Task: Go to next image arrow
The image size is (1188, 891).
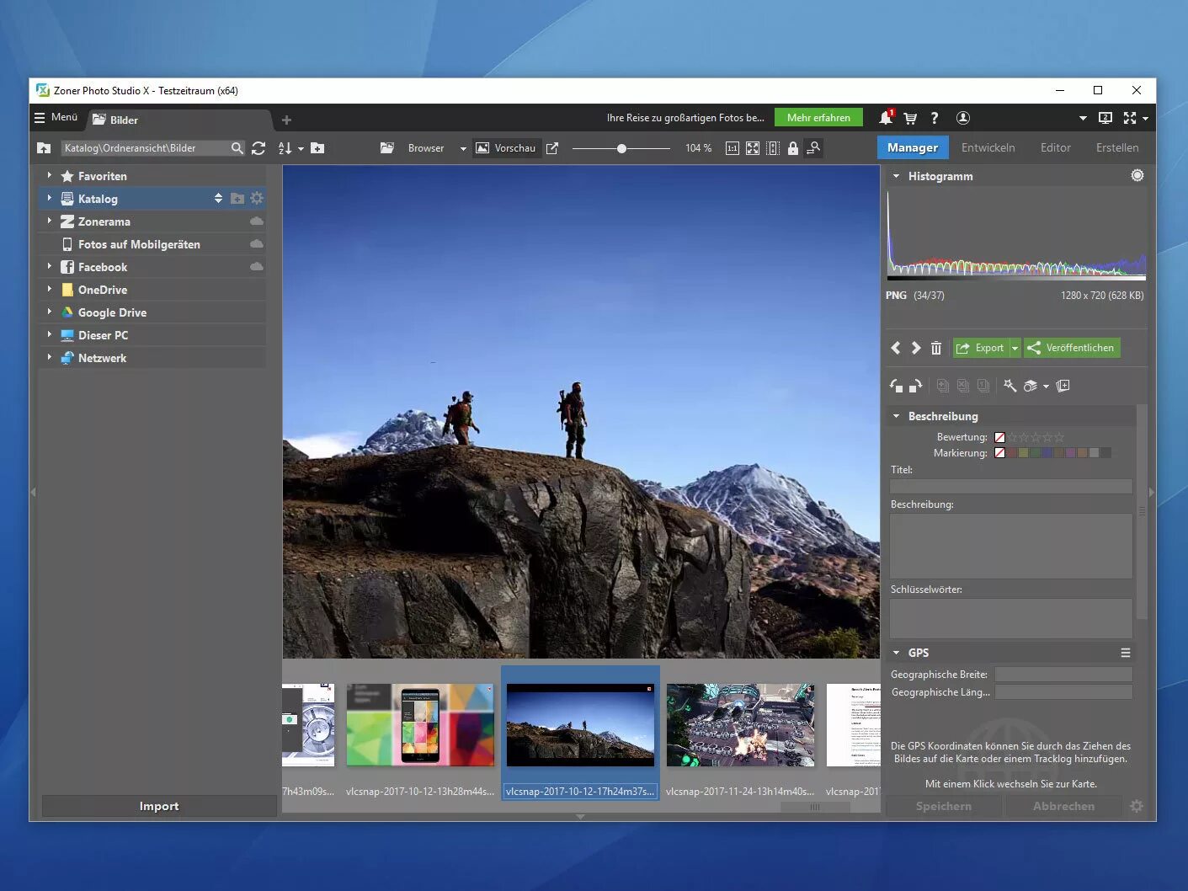Action: [x=916, y=348]
